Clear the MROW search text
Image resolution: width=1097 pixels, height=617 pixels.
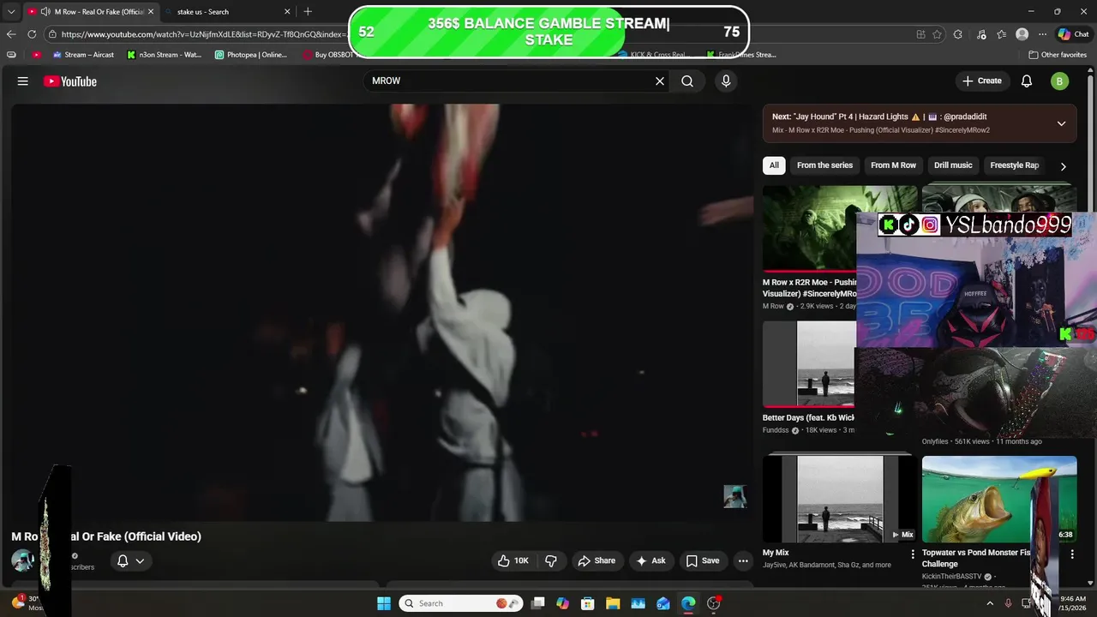pos(660,81)
